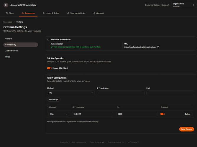Open the Support link in the header
197x147 pixels.
pos(165,5)
